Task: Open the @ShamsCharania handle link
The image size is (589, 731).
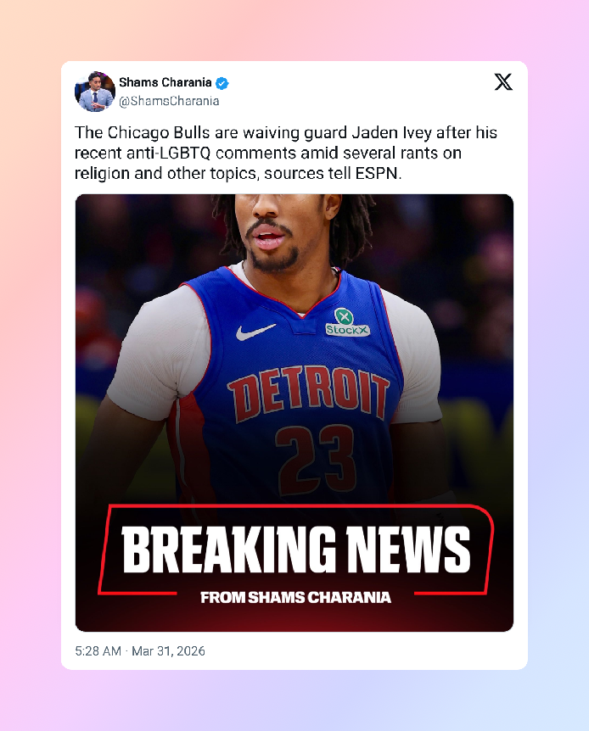Action: click(169, 101)
